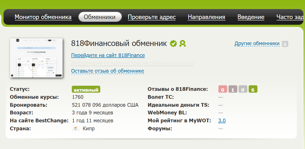This screenshot has height=149, width=305.
Task: Click the Cyprus flag icon
Action: tap(76, 128)
